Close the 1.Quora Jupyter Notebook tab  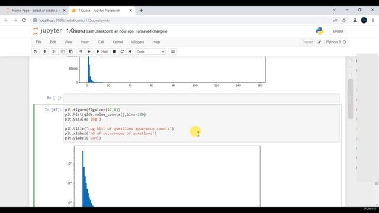[130, 11]
